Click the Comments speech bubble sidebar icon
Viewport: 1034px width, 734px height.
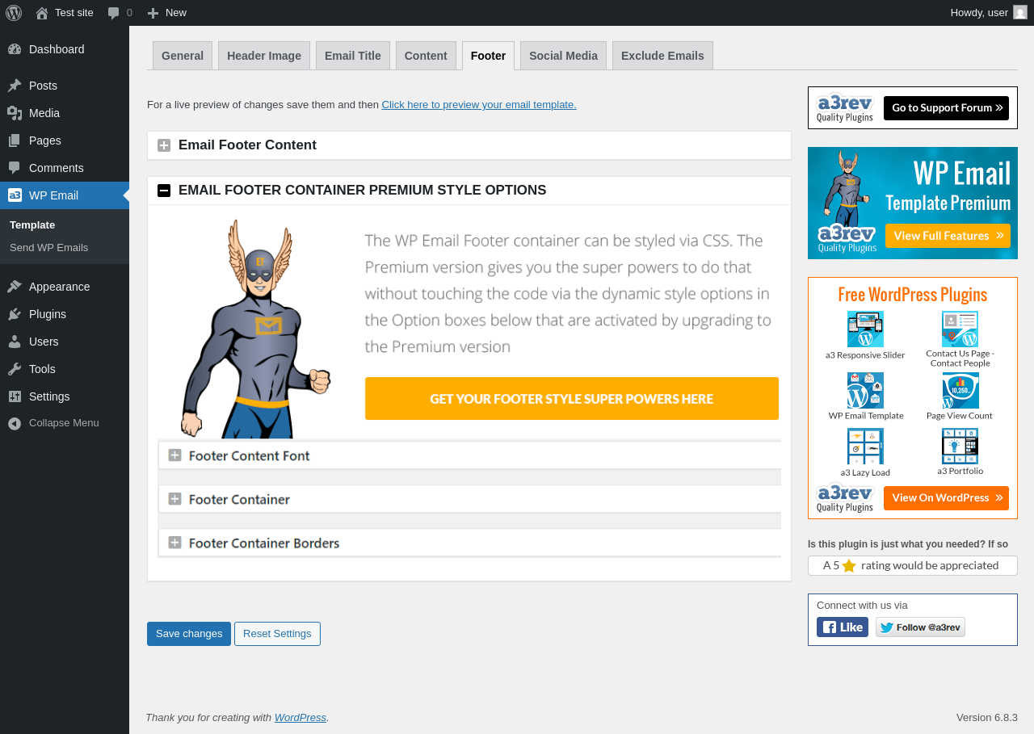click(15, 168)
